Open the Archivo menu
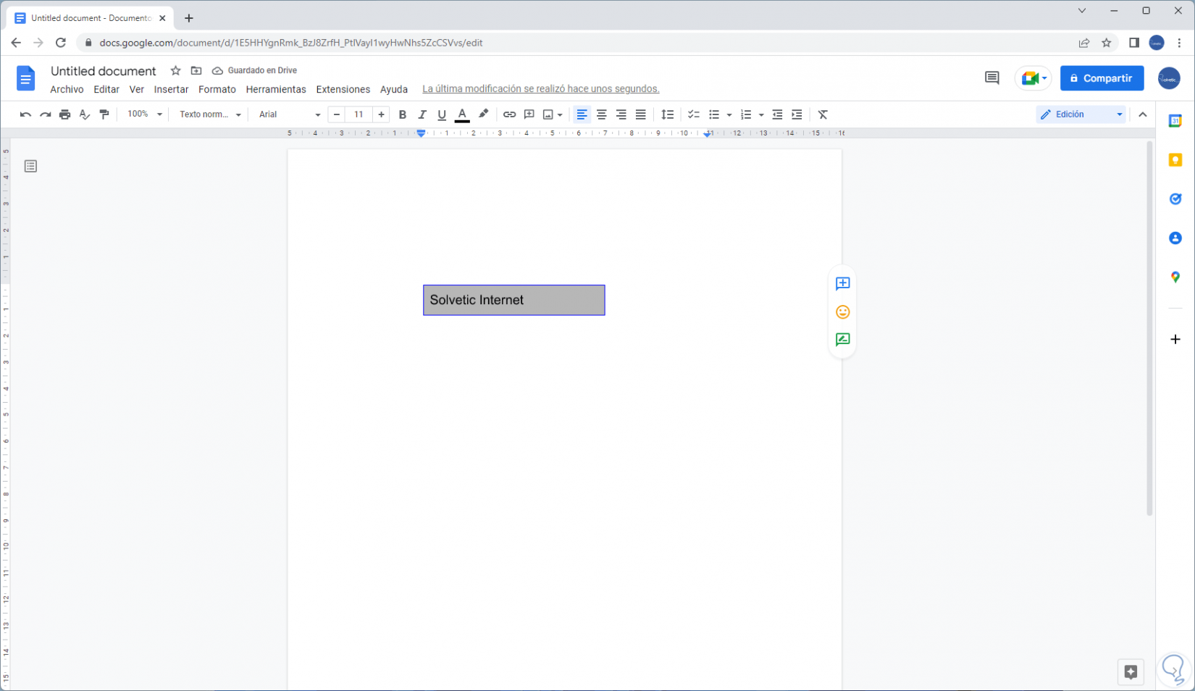1195x691 pixels. coord(67,89)
